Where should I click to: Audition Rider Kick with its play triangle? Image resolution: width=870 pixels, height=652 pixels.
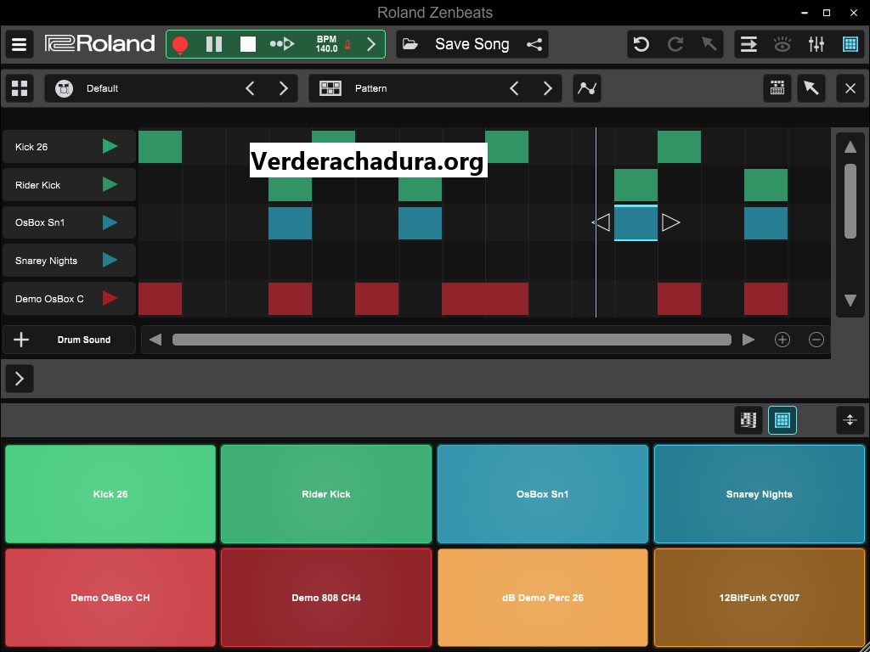(x=110, y=184)
